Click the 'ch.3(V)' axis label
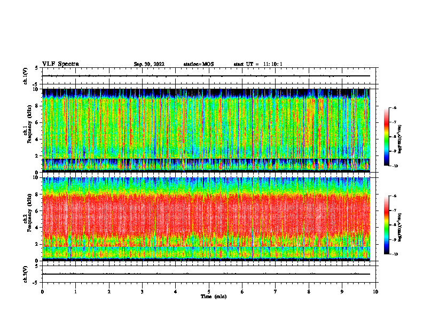The width and height of the screenshot is (423, 327). click(x=25, y=274)
